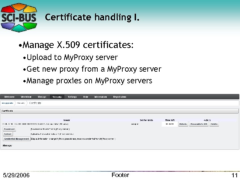Click the Message label
240x180 pixels.
(7, 145)
